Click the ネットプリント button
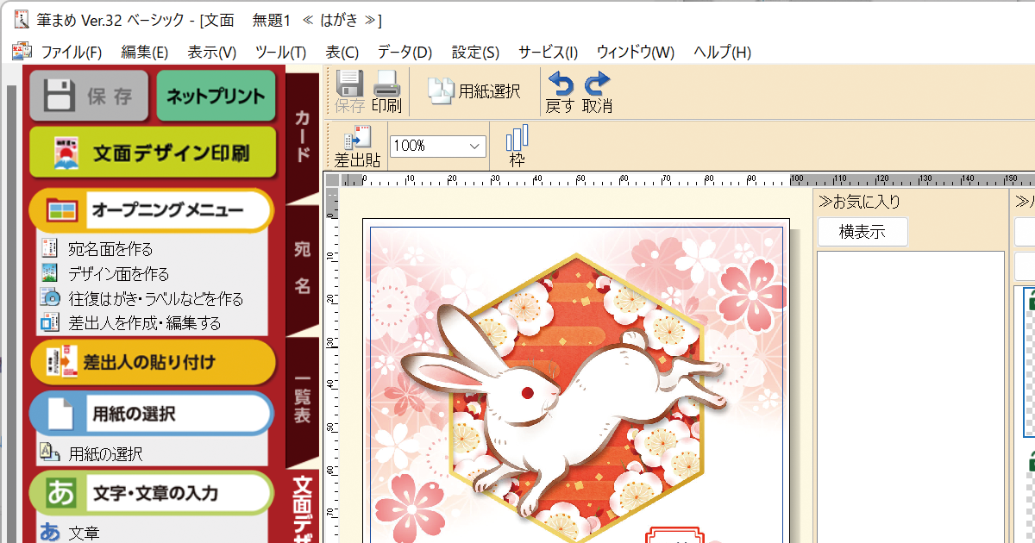Viewport: 1035px width, 543px height. (216, 96)
